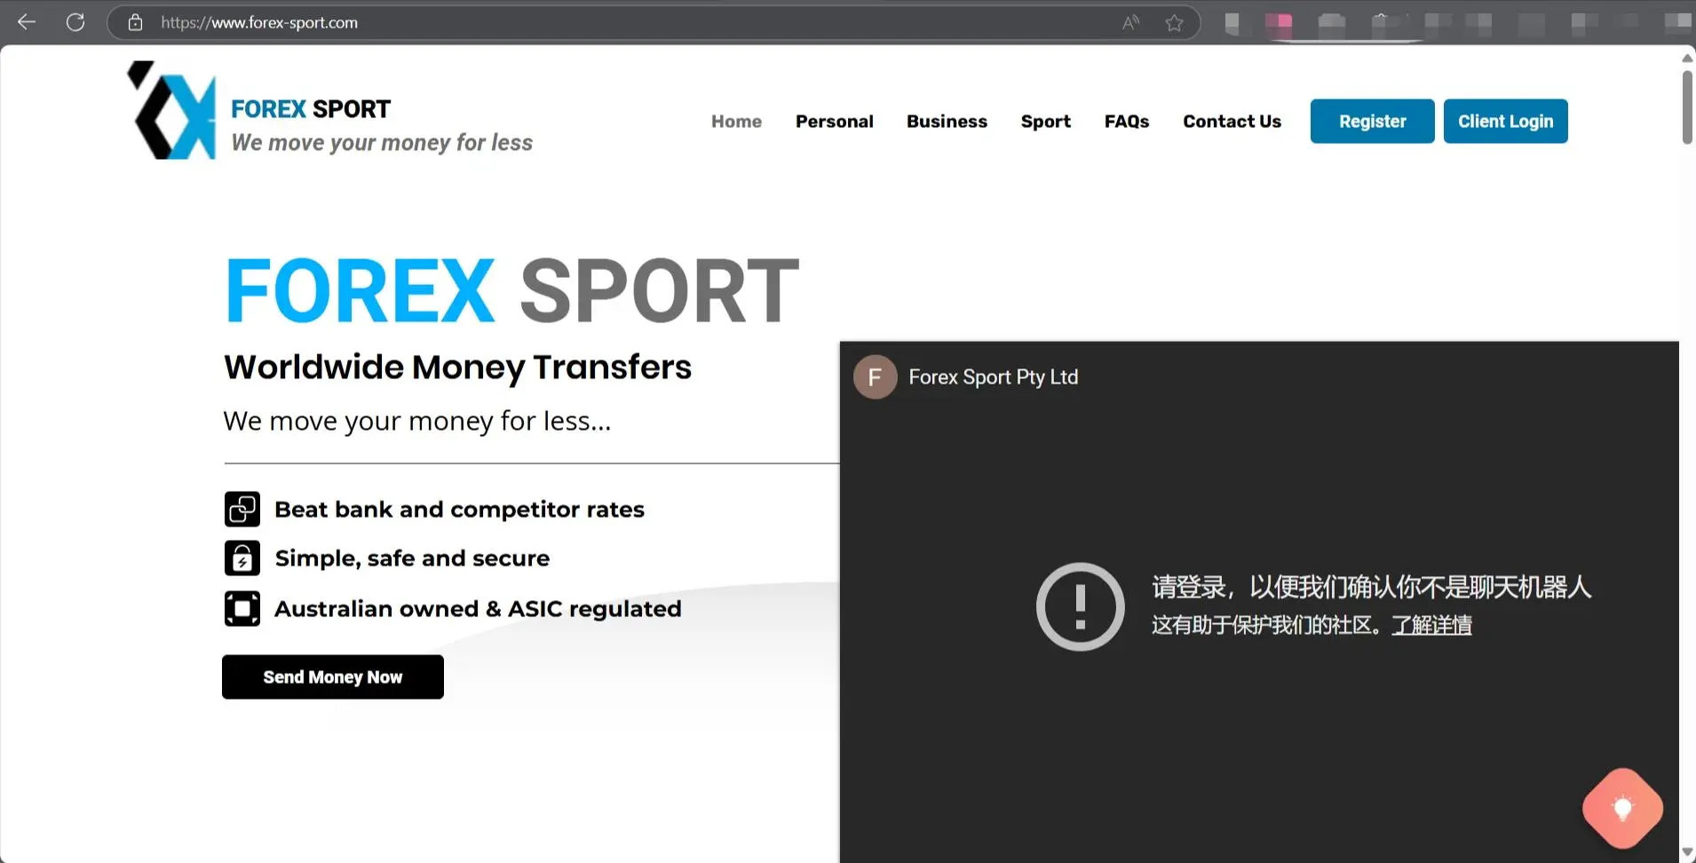Click the exclamation warning icon
The image size is (1696, 863).
(1080, 606)
